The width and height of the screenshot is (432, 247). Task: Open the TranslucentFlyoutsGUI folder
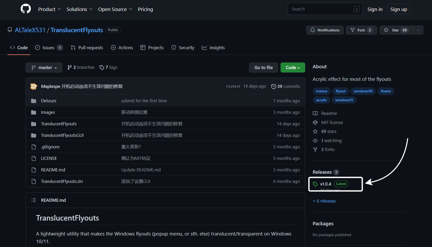coord(62,135)
